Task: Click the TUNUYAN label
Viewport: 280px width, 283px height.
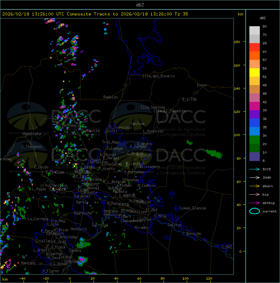Action: click(x=71, y=262)
